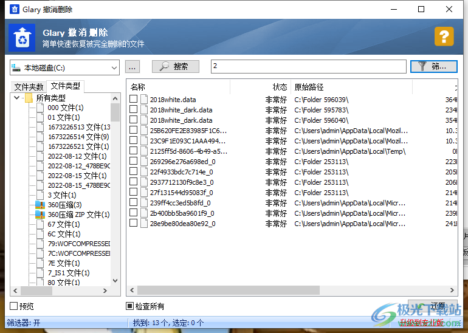Click the 筛选器: 开 status bar entry
The width and height of the screenshot is (468, 333).
pyautogui.click(x=24, y=323)
